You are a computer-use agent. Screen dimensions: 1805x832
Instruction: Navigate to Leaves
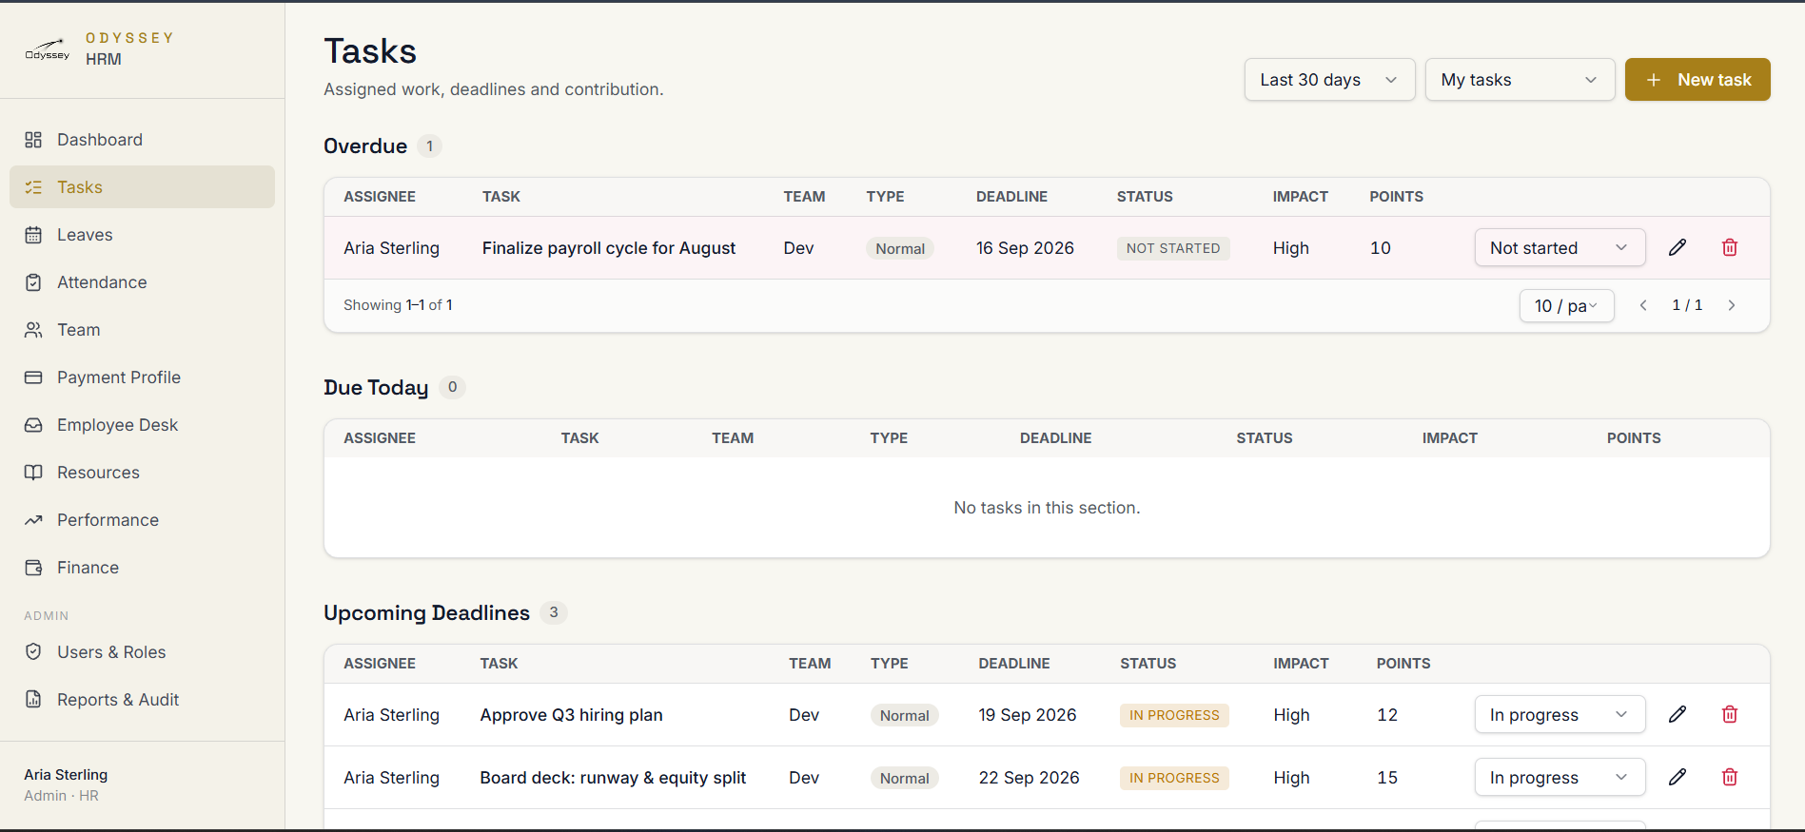click(142, 235)
